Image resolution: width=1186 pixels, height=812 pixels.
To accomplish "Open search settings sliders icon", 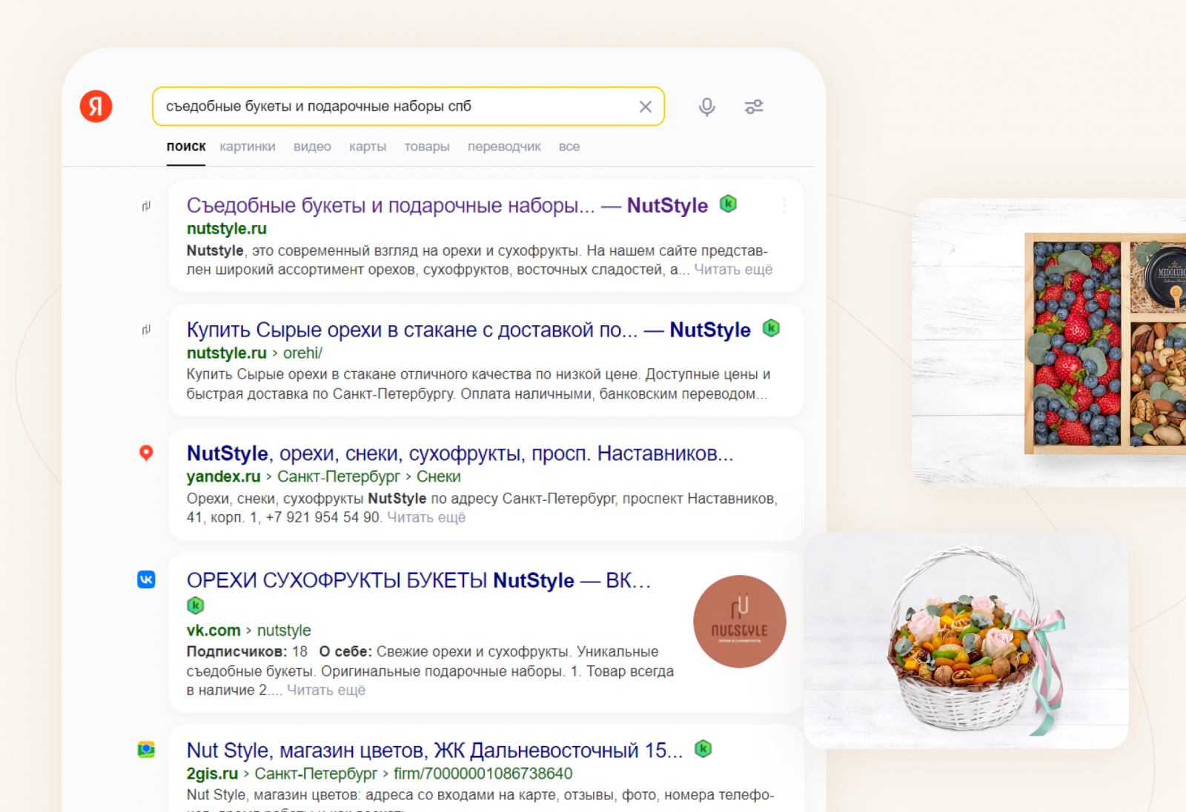I will pyautogui.click(x=754, y=107).
